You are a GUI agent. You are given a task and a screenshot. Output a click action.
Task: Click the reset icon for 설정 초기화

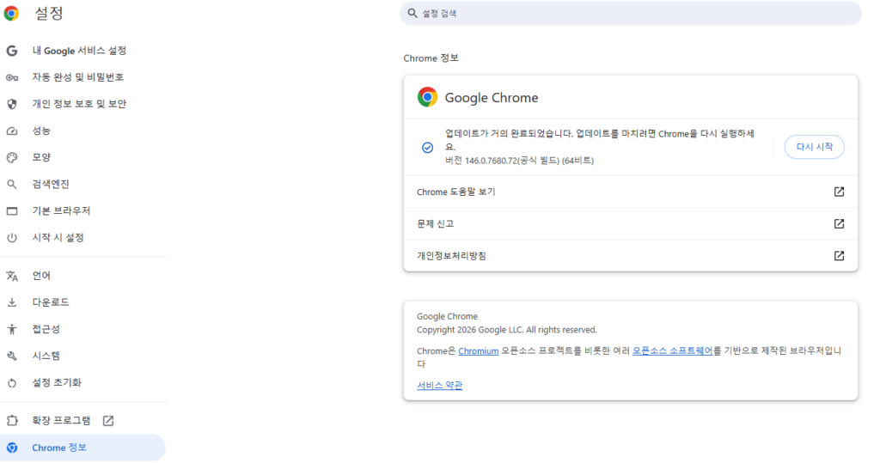click(12, 383)
